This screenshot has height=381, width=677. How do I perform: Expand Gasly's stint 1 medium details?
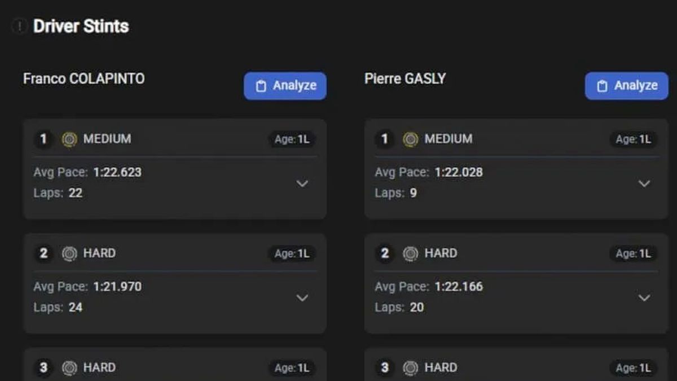[644, 183]
